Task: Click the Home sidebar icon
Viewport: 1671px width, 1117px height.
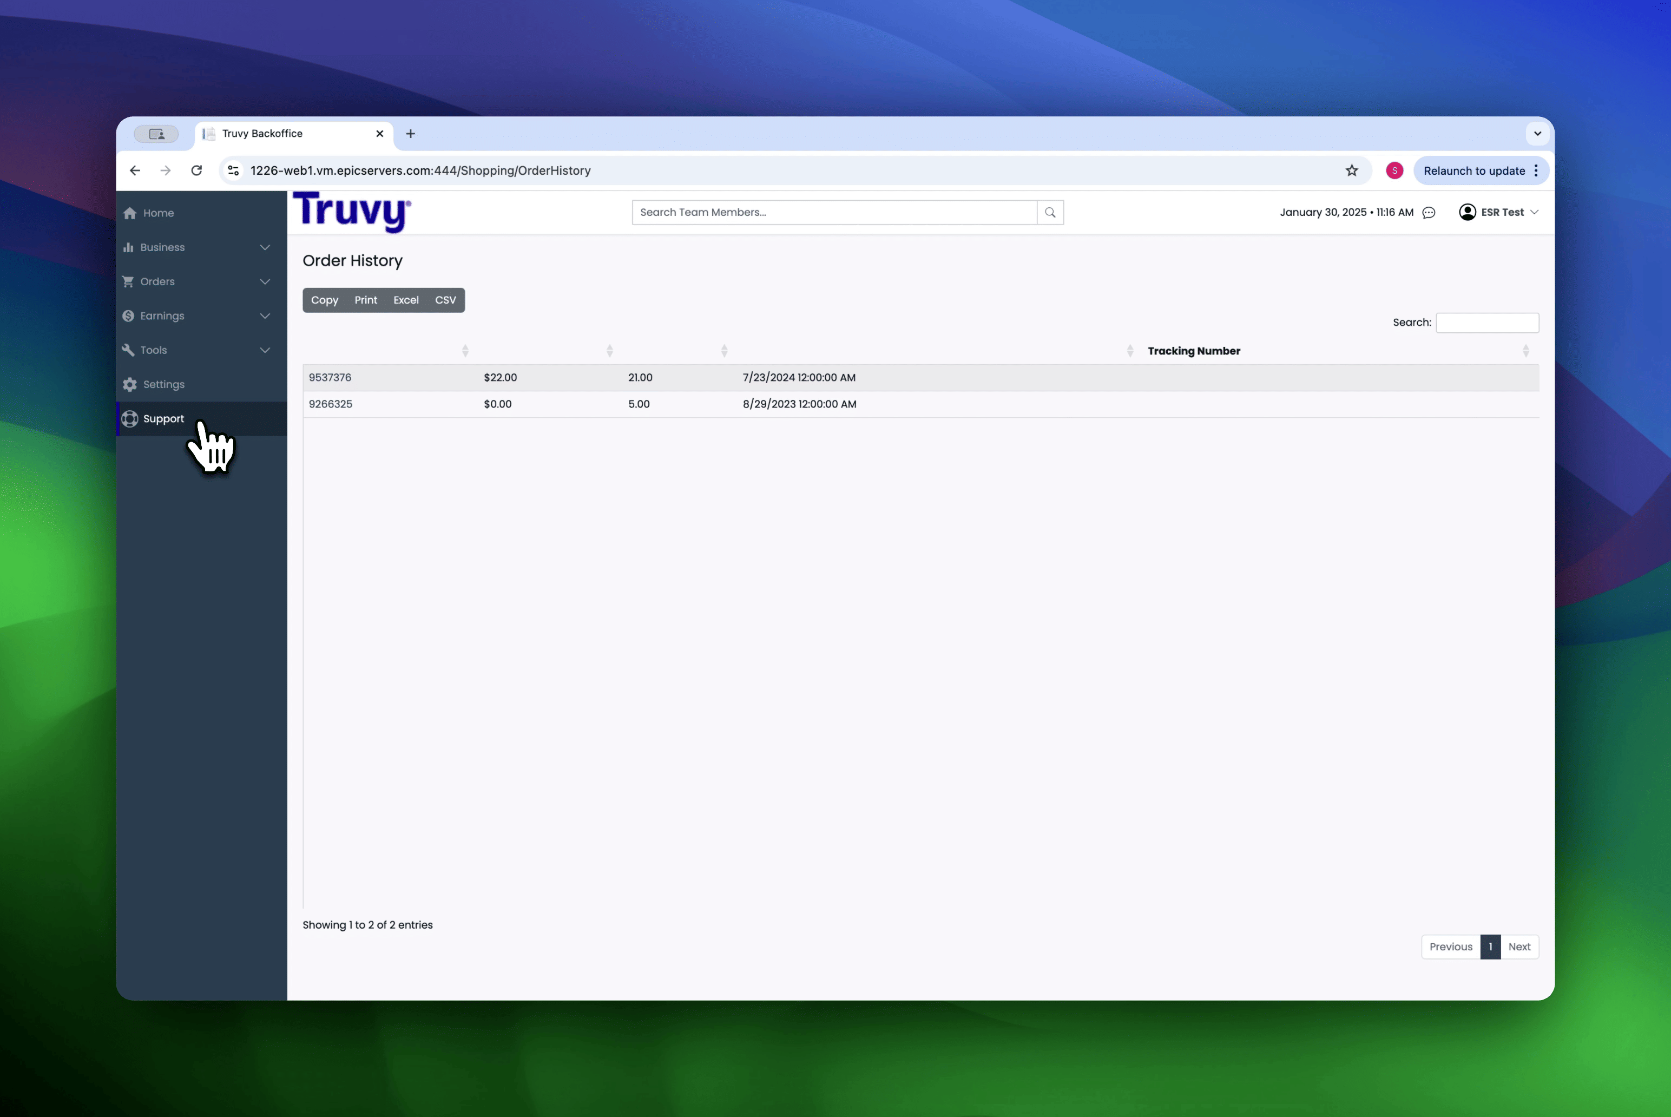Action: pyautogui.click(x=130, y=213)
